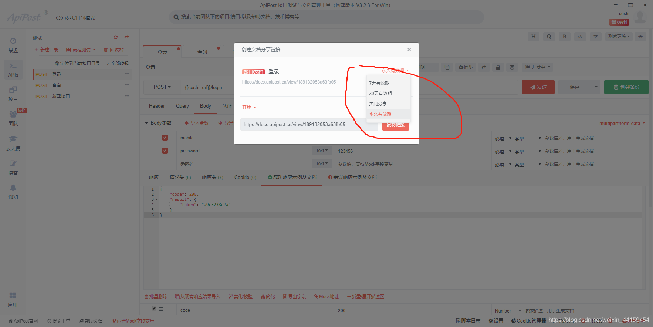Open the multipart/form-data dropdown
Viewport: 653px width, 327px height.
click(x=622, y=124)
